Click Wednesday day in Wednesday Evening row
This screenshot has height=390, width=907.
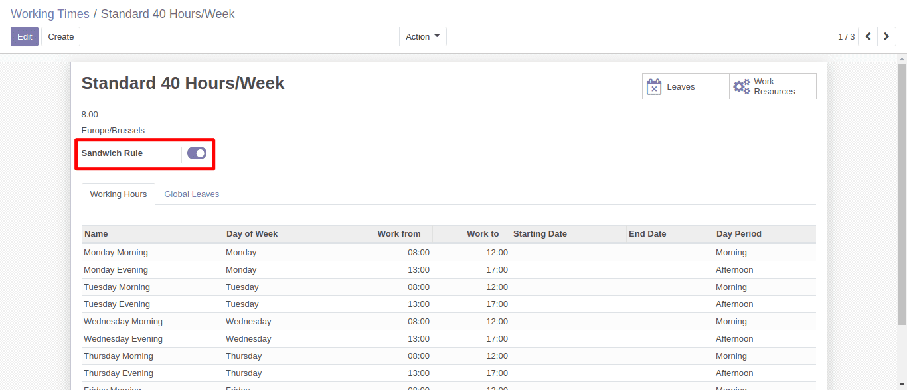click(x=248, y=339)
